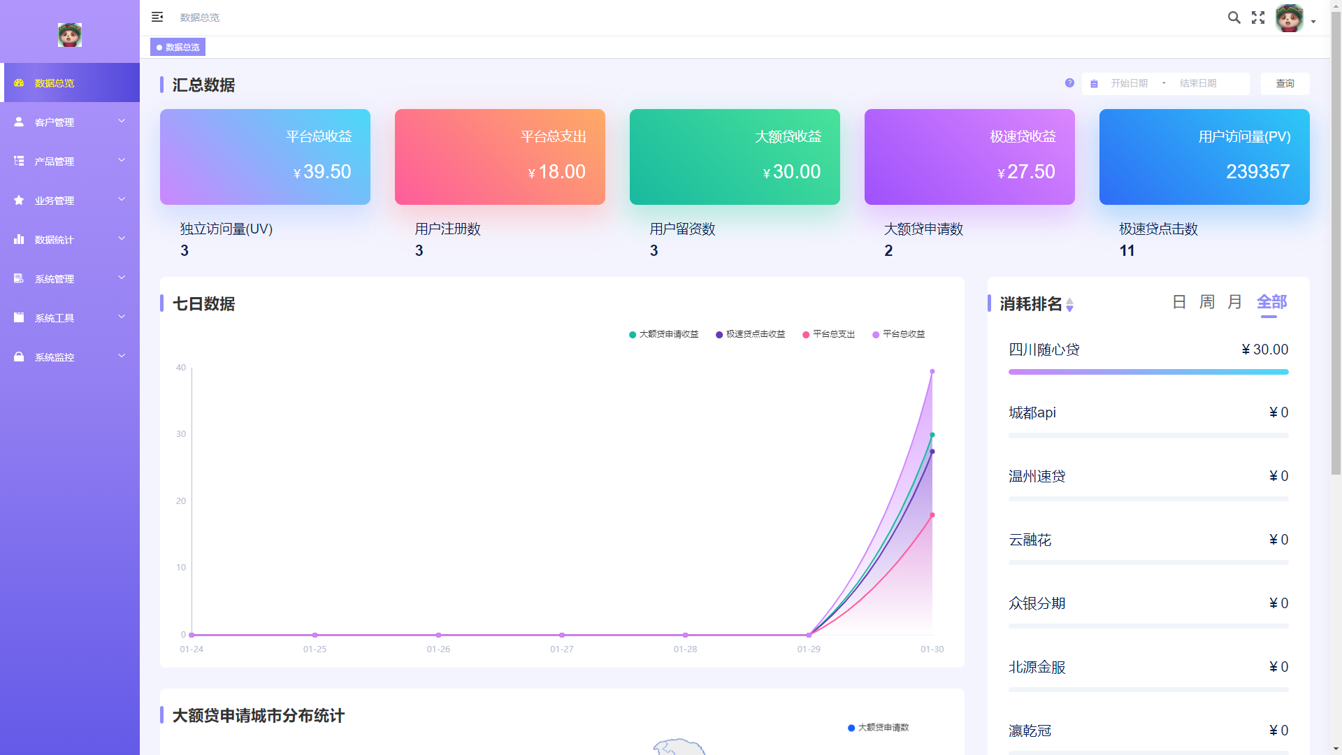Switch ranking to 周 tab
Viewport: 1342px width, 755px height.
[x=1206, y=302]
